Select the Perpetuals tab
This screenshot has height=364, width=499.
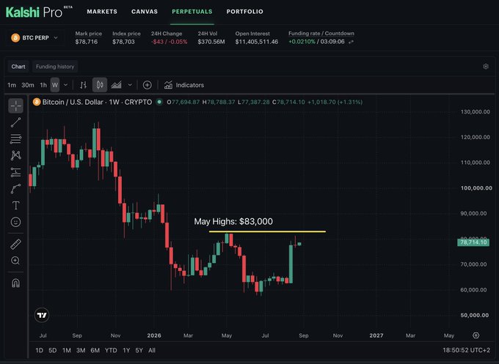[192, 12]
